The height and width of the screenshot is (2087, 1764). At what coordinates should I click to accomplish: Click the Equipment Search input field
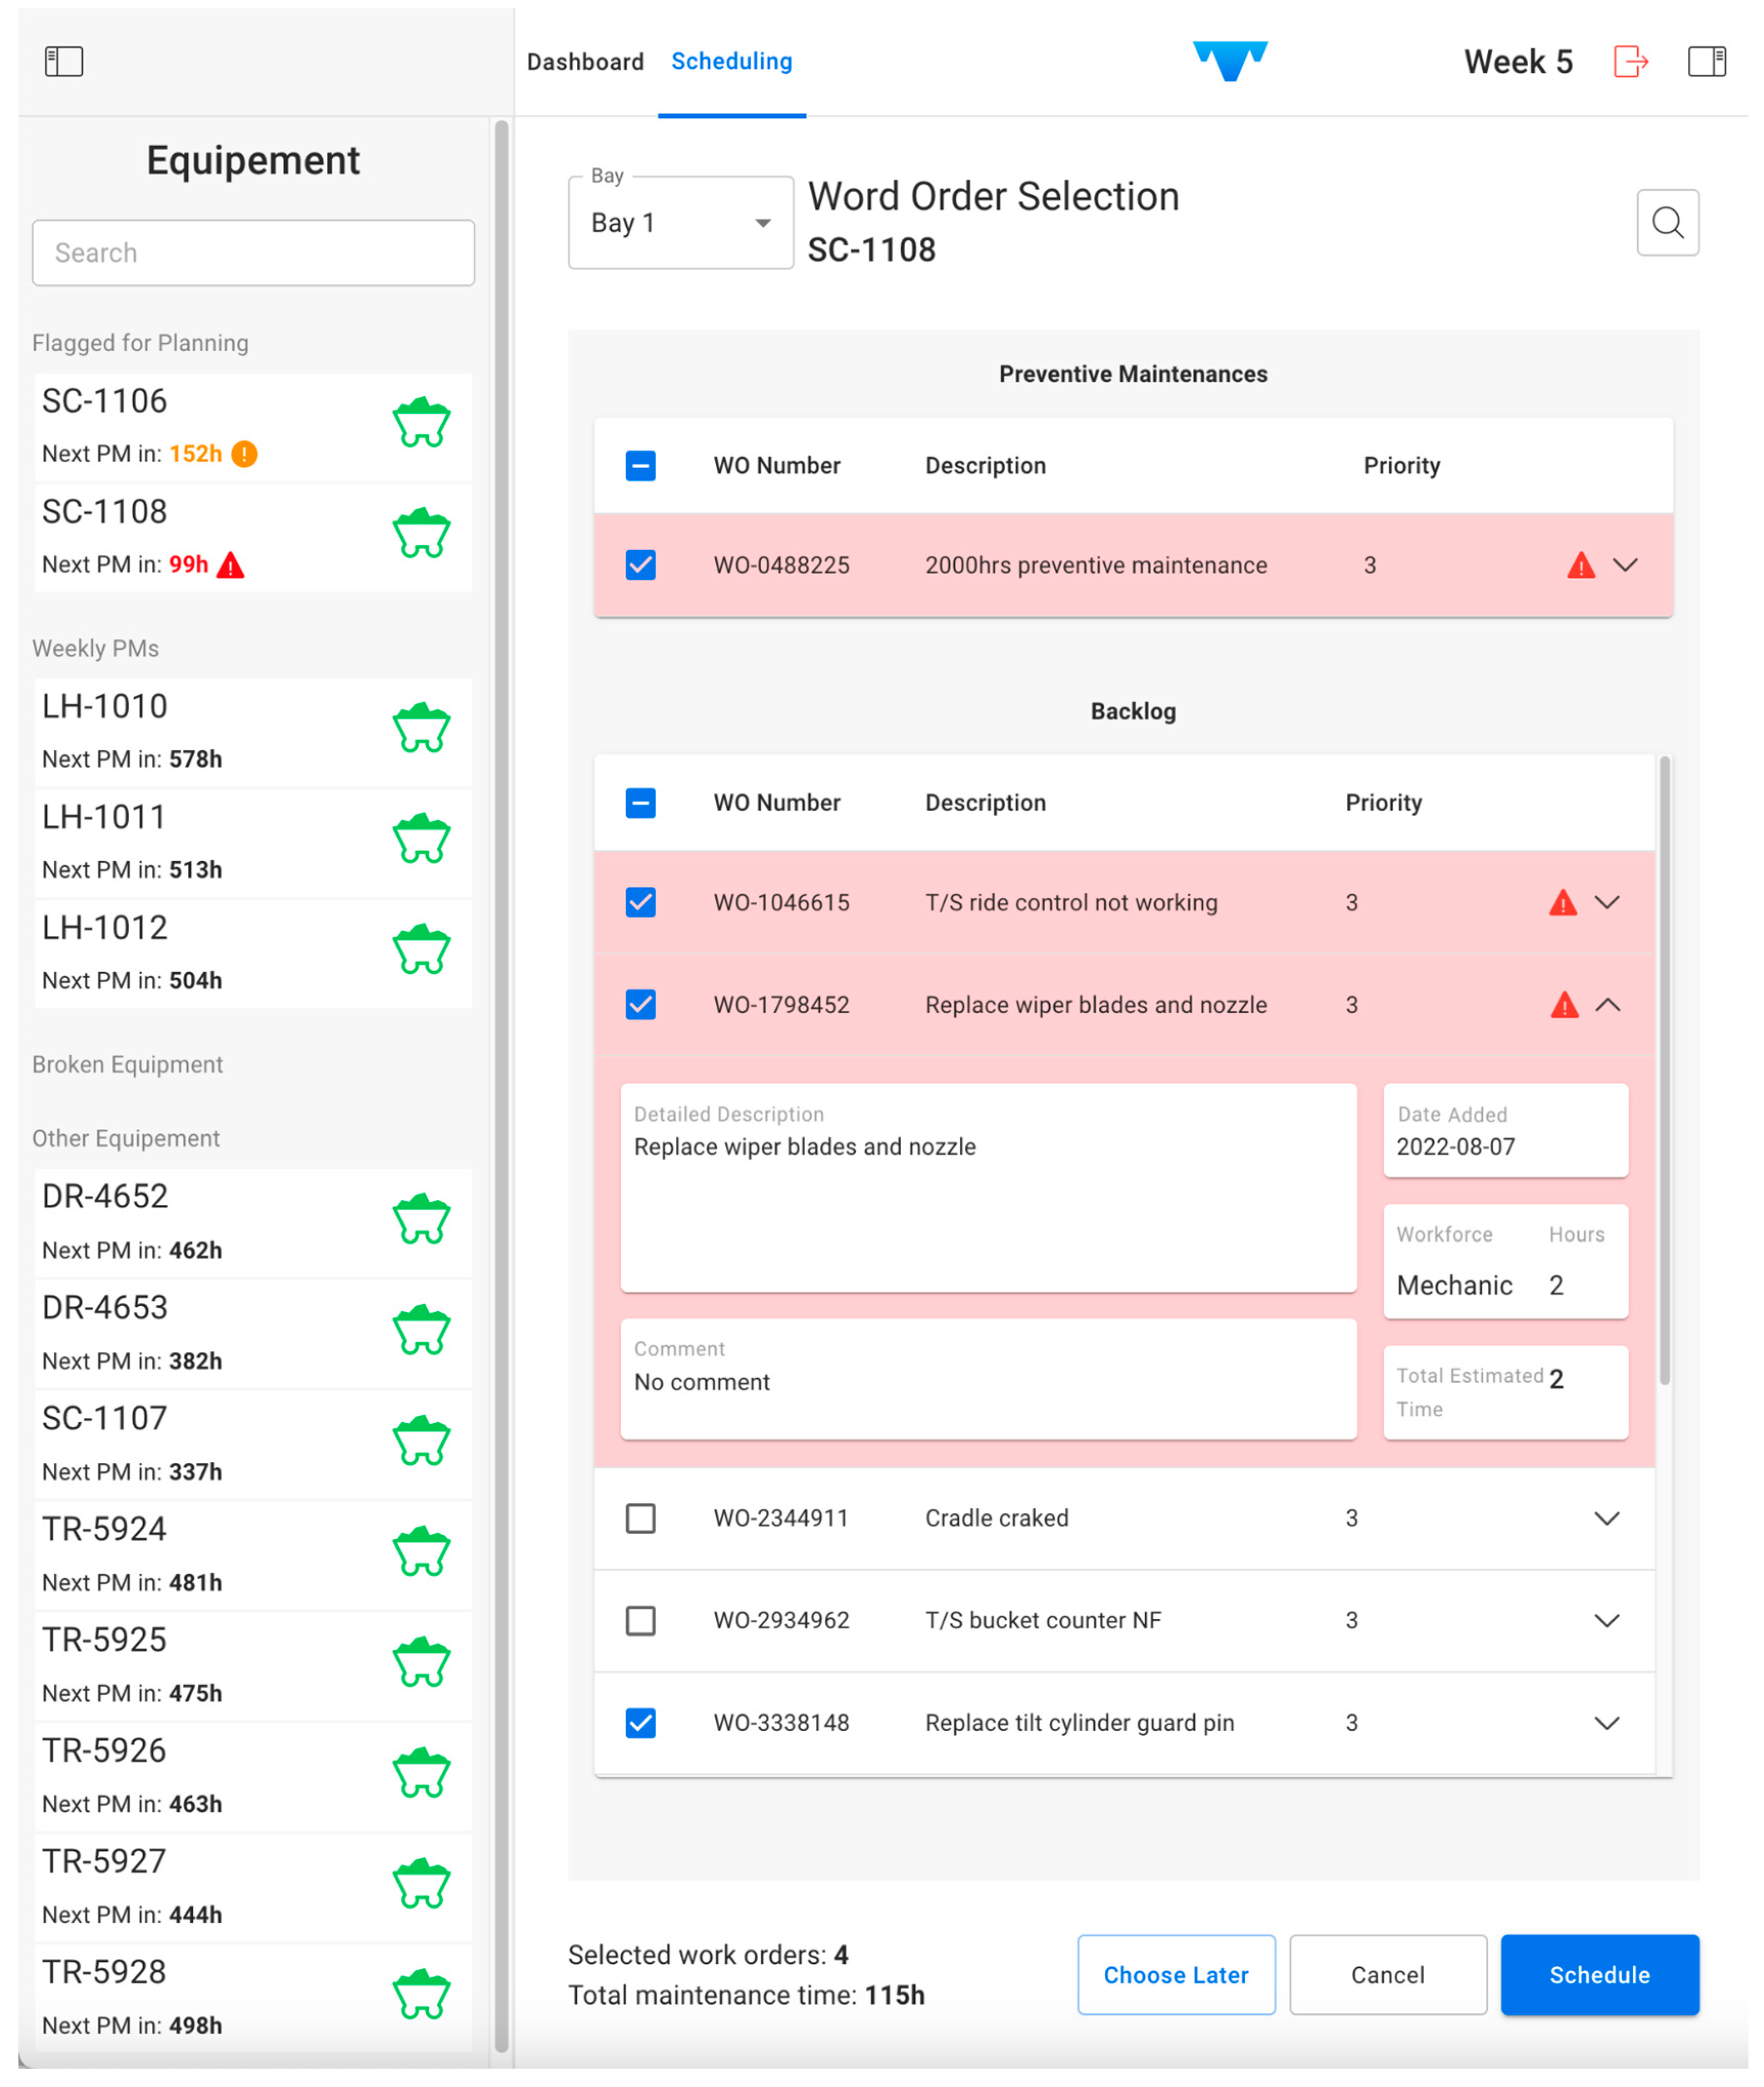253,253
